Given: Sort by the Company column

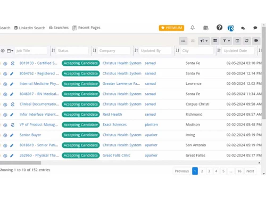Looking at the screenshot, I should (95, 50).
